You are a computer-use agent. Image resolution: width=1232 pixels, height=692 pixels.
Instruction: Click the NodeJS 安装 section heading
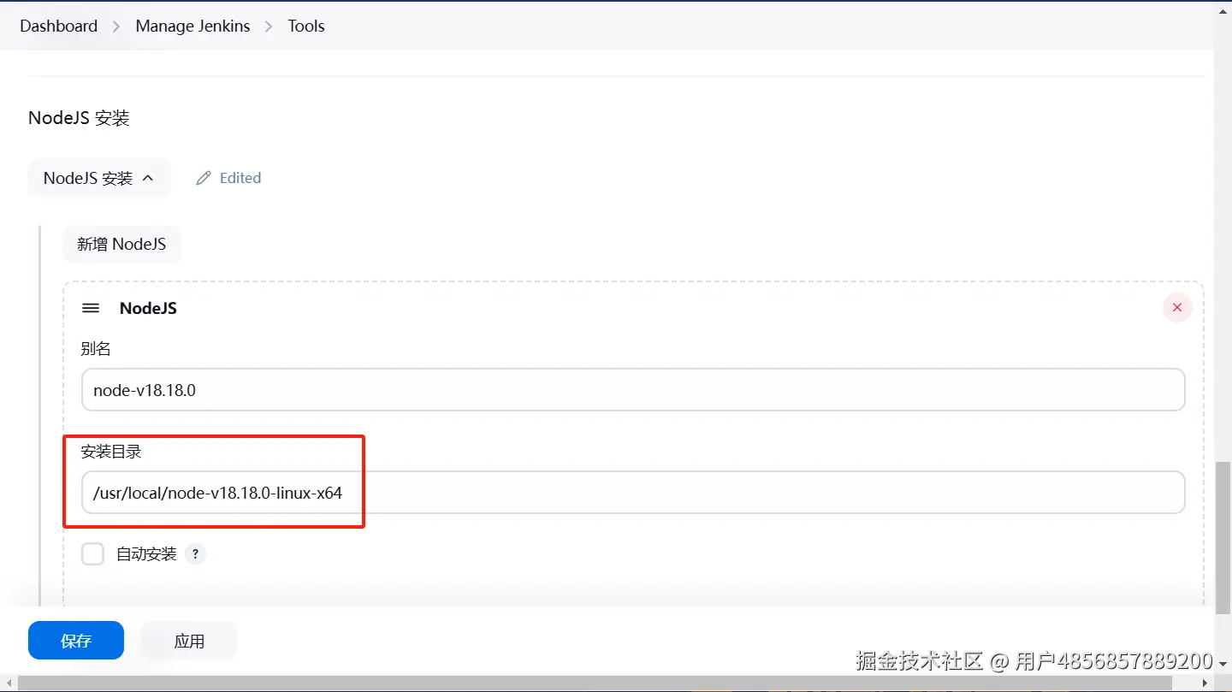point(79,118)
